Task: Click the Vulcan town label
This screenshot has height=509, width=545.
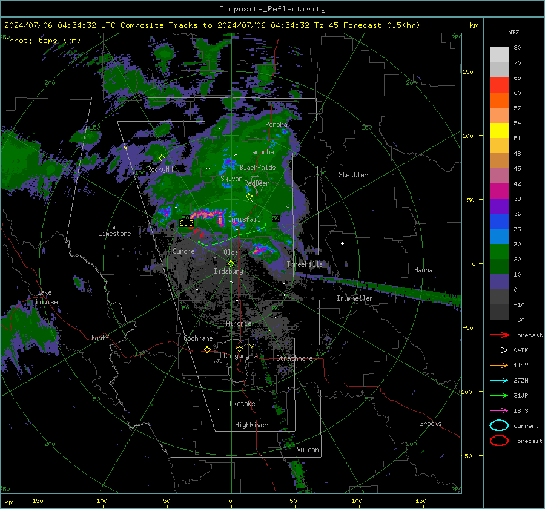Action: click(308, 450)
